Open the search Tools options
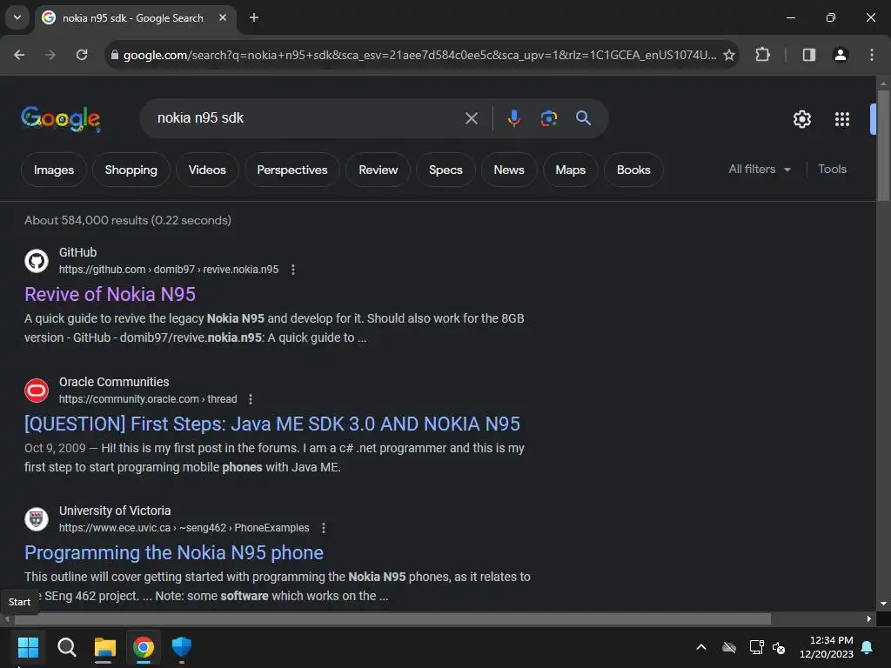Viewport: 891px width, 668px height. pyautogui.click(x=832, y=170)
